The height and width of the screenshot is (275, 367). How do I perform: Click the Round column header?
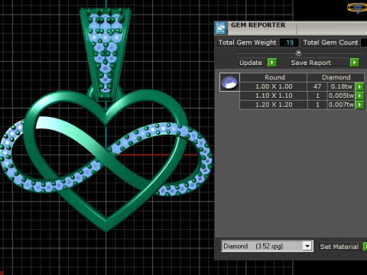tap(274, 77)
